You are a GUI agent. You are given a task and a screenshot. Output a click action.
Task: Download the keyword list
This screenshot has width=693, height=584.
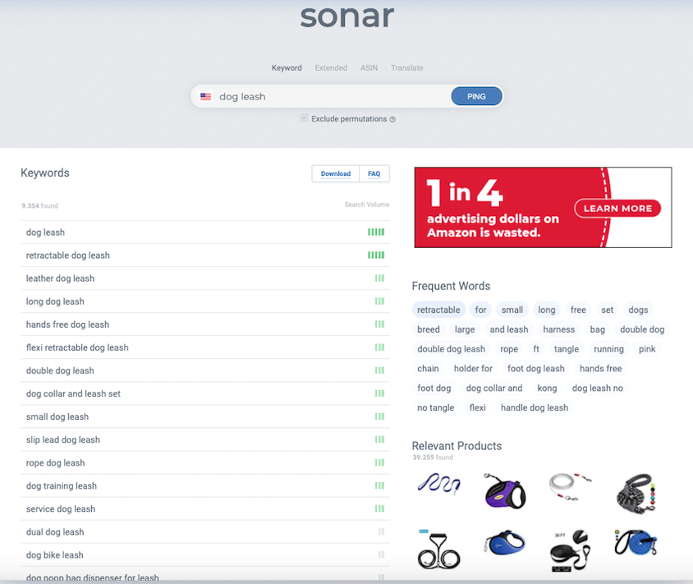(x=336, y=174)
